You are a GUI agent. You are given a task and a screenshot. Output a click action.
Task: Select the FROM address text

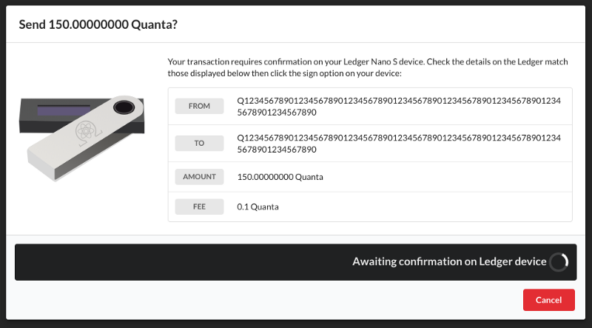pyautogui.click(x=399, y=106)
